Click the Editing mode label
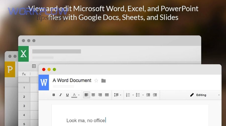The image size is (226, 126). pyautogui.click(x=201, y=95)
